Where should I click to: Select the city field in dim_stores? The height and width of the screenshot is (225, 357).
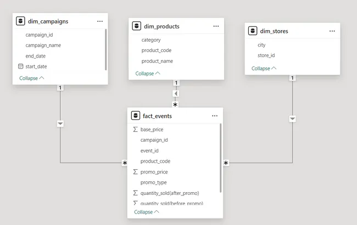click(x=261, y=45)
